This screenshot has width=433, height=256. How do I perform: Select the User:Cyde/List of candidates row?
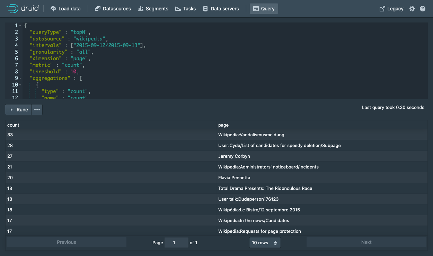coord(216,145)
